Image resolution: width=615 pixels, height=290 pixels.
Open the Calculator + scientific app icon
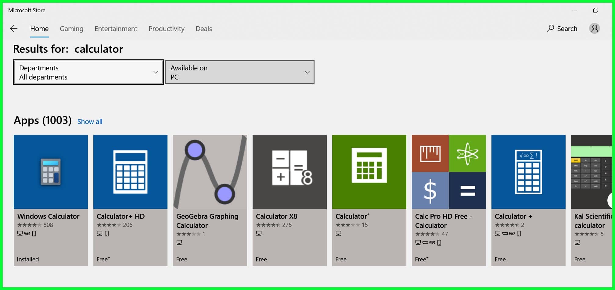point(528,172)
